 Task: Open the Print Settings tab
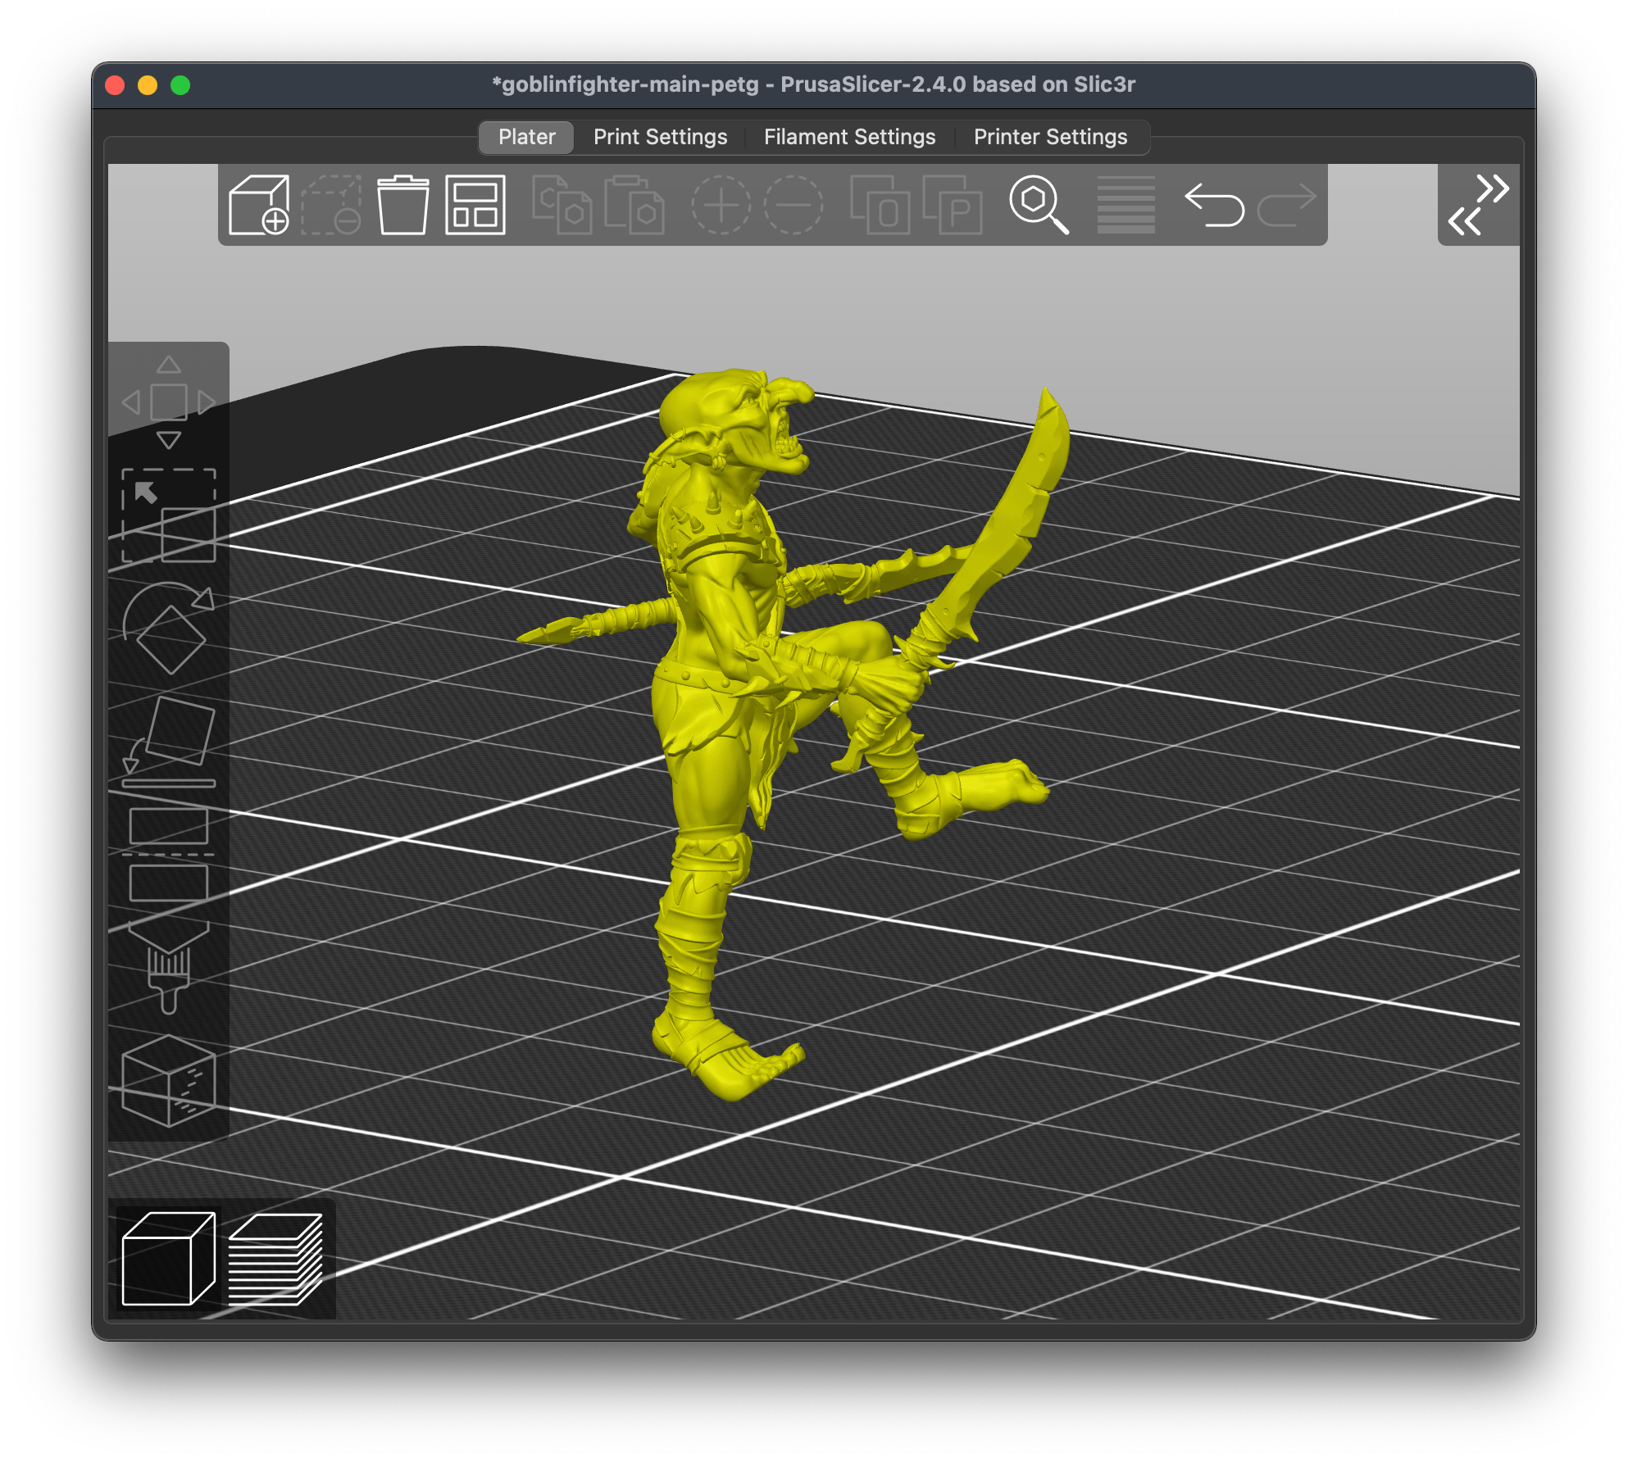point(660,137)
